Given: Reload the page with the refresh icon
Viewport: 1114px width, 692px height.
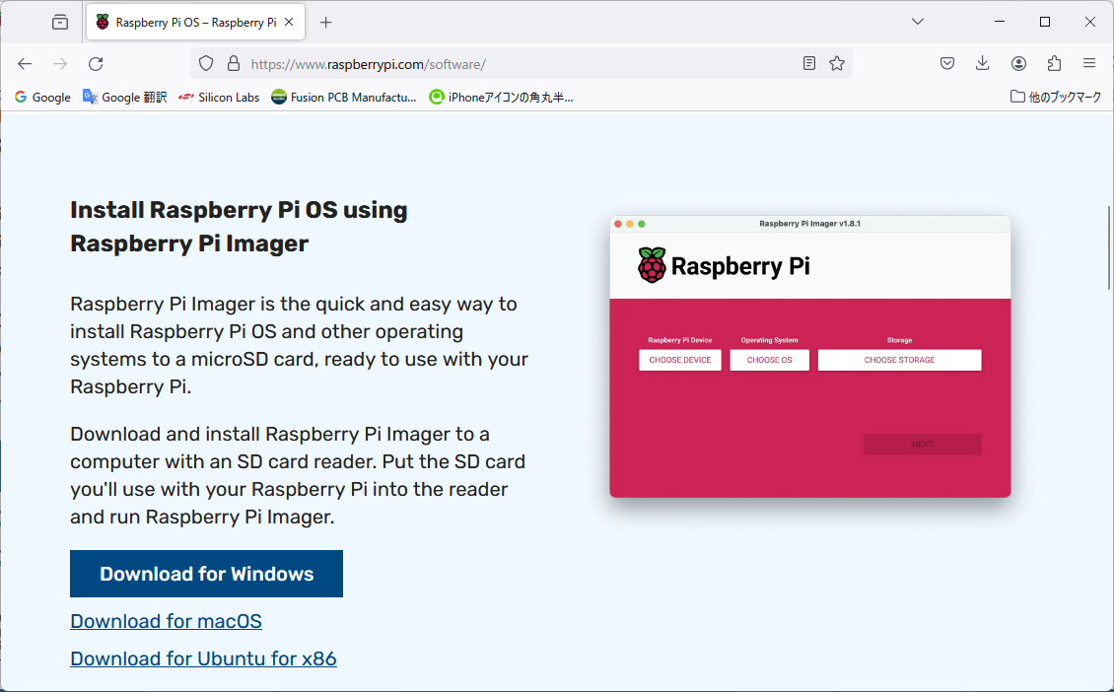Looking at the screenshot, I should (x=95, y=63).
